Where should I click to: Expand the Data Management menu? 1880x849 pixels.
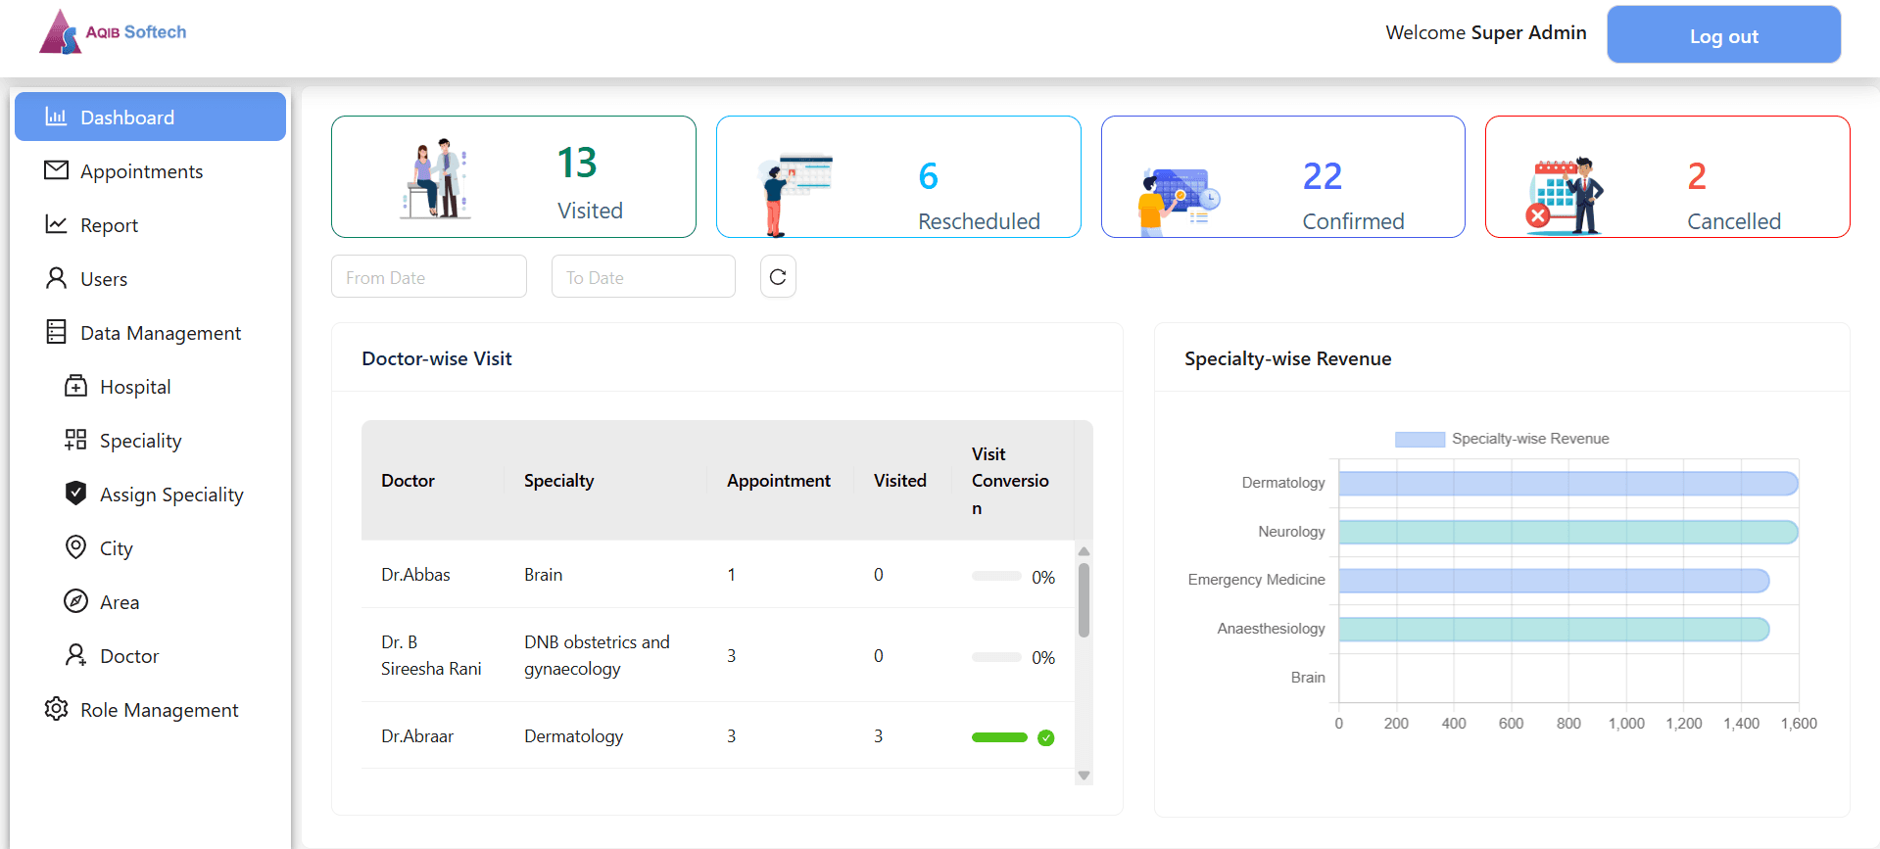(x=160, y=333)
